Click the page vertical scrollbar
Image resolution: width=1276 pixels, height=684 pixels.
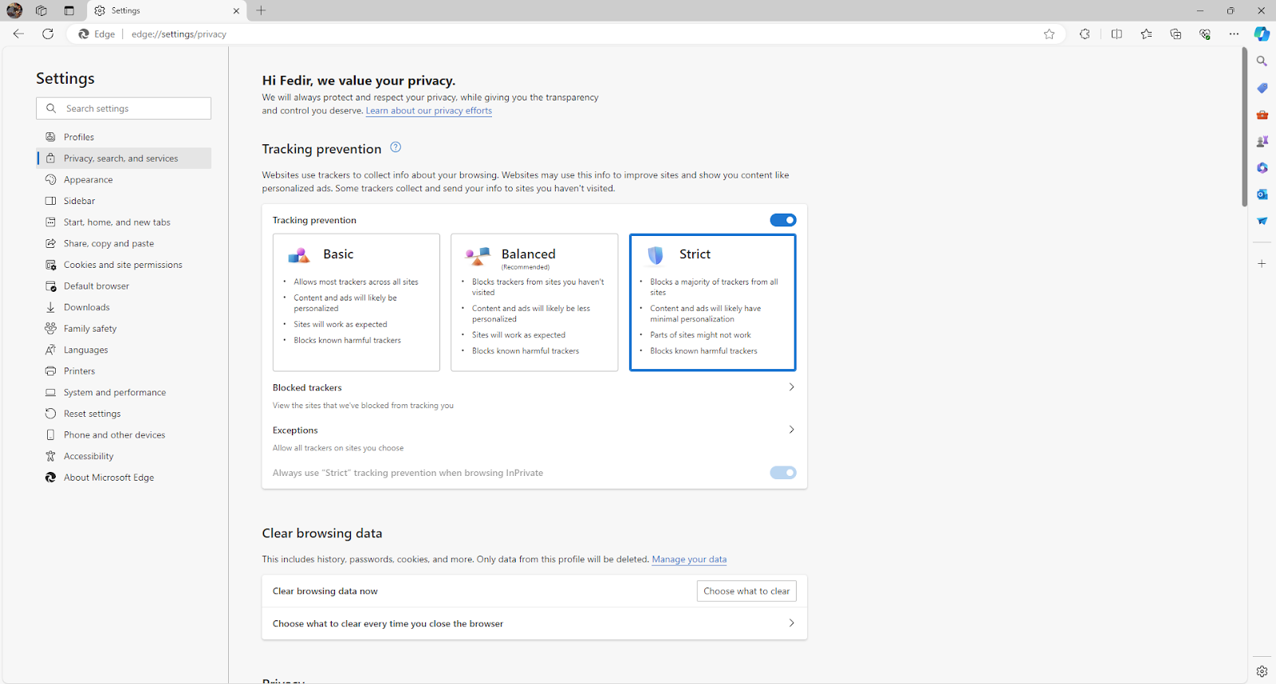click(x=1244, y=128)
